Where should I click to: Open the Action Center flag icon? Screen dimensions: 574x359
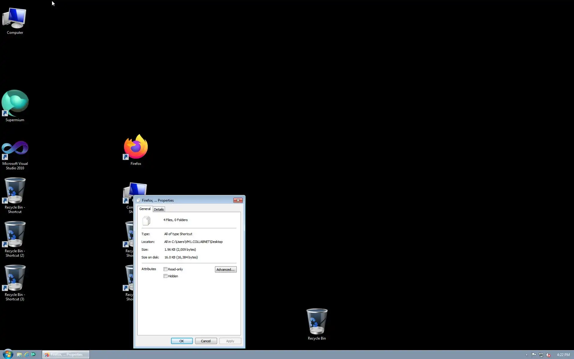click(534, 355)
